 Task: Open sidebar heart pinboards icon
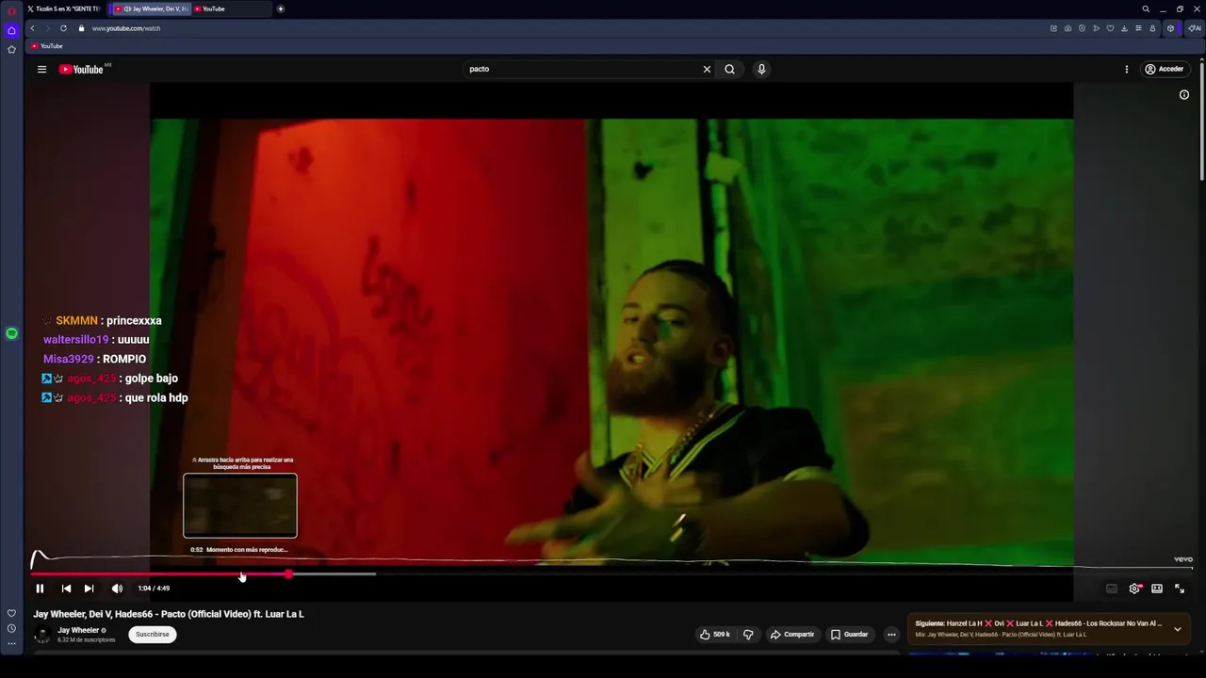point(11,613)
